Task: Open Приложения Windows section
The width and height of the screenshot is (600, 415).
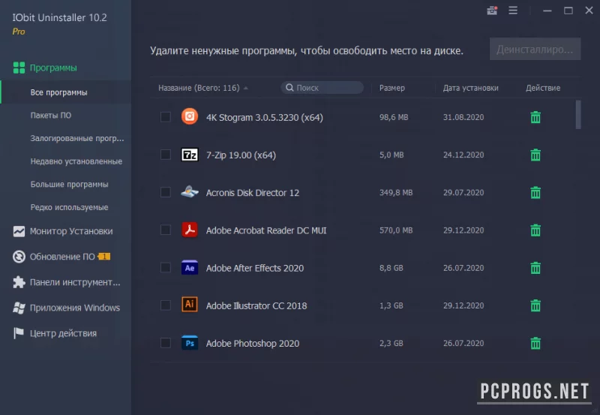Action: pos(74,308)
